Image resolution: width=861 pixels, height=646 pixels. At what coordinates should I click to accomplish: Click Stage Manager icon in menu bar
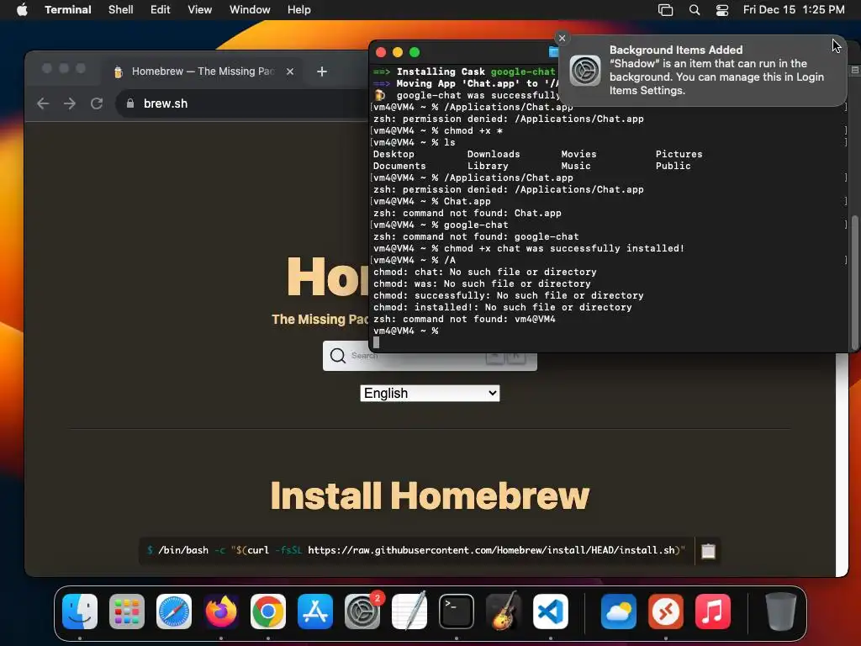click(666, 10)
